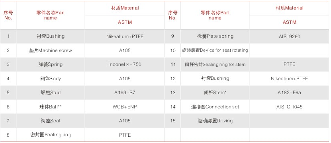Click the AISI C 1045 material cell
The image size is (331, 143).
point(289,106)
